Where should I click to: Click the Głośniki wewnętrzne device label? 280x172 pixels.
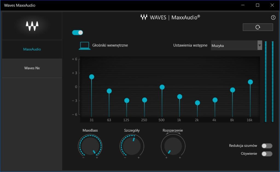(110, 45)
